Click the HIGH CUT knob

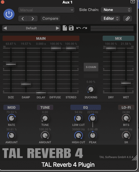[78, 135]
